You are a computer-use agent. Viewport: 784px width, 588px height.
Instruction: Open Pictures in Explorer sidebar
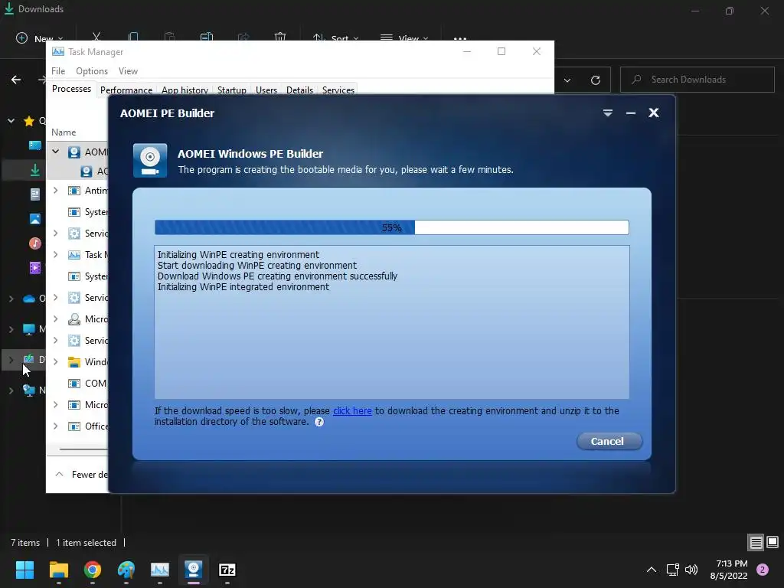(x=35, y=218)
